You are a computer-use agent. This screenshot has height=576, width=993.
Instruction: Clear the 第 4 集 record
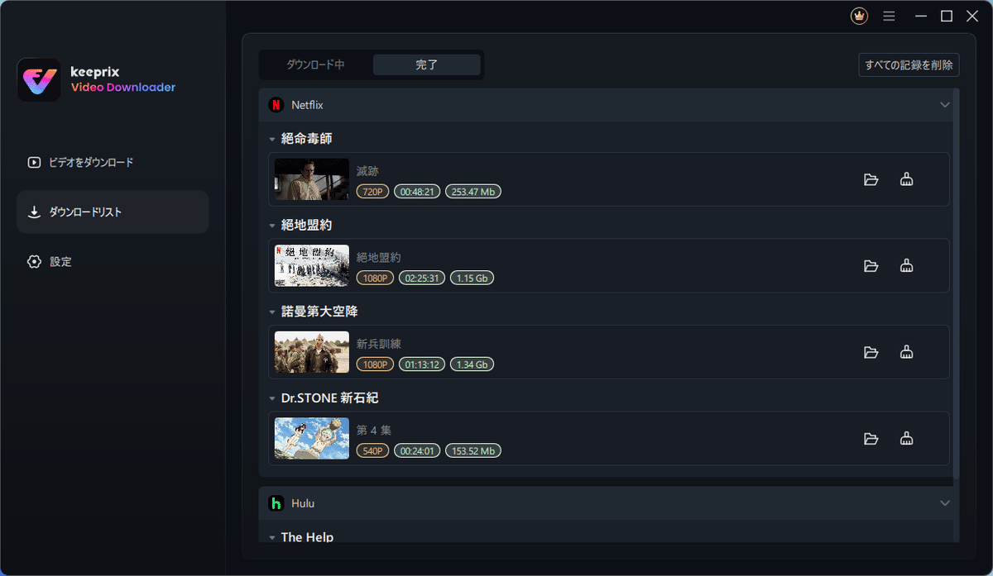(906, 439)
